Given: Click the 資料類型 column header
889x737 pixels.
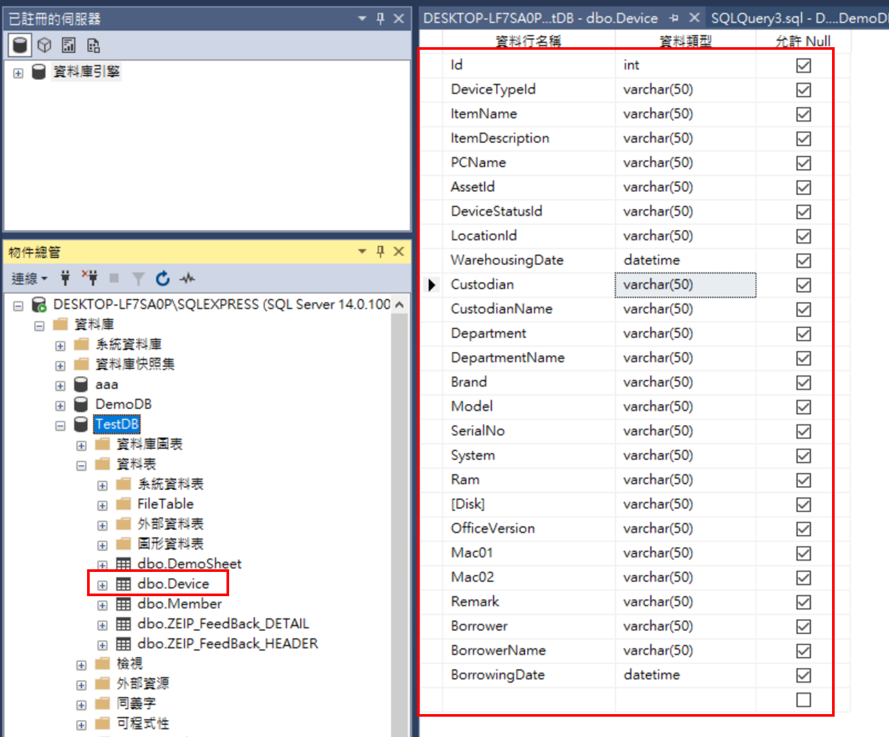Looking at the screenshot, I should [685, 41].
